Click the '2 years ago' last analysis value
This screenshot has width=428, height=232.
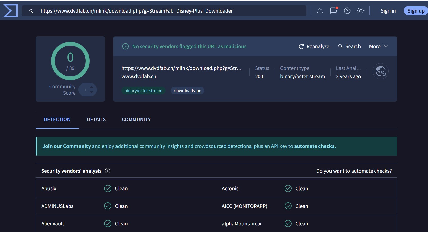(348, 76)
